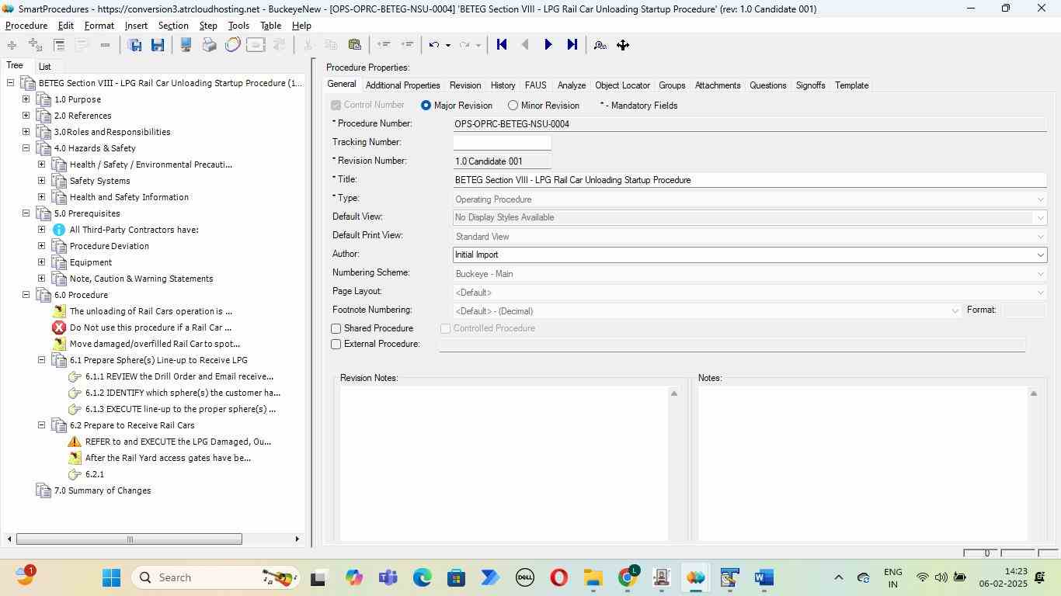This screenshot has height=596, width=1061.
Task: Open the Tools menu
Action: click(x=238, y=26)
